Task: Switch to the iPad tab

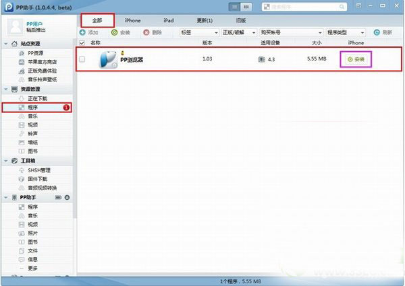Action: pos(168,20)
